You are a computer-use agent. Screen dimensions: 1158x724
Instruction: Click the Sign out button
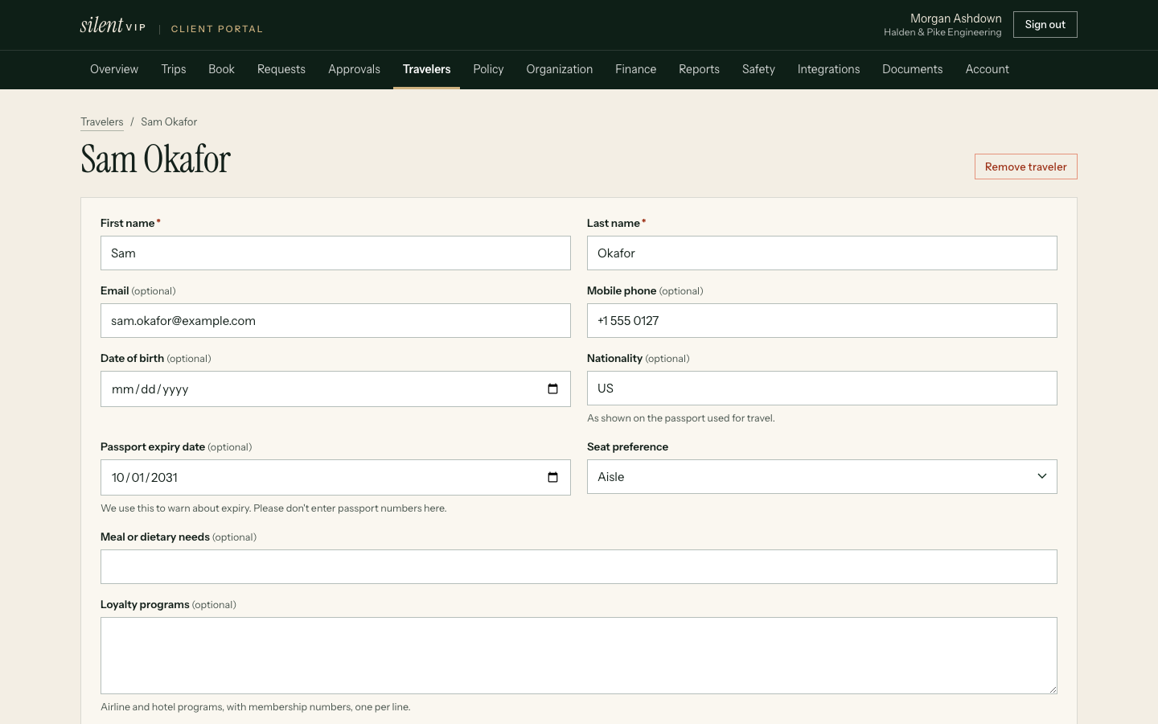click(1045, 25)
